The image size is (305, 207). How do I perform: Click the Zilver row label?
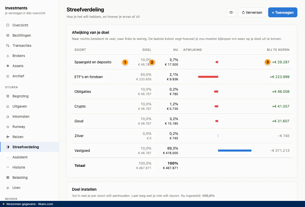[79, 136]
